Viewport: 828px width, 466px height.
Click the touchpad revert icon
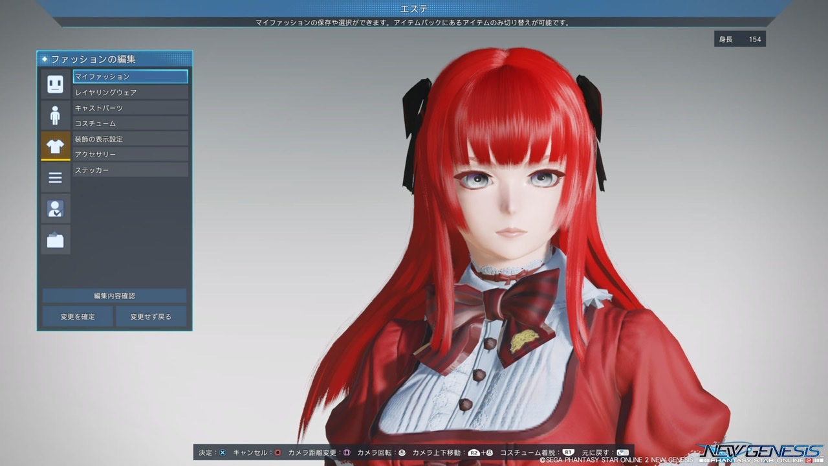(x=622, y=452)
